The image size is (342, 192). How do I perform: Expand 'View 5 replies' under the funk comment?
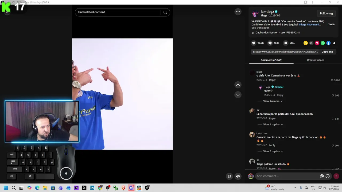(x=273, y=125)
